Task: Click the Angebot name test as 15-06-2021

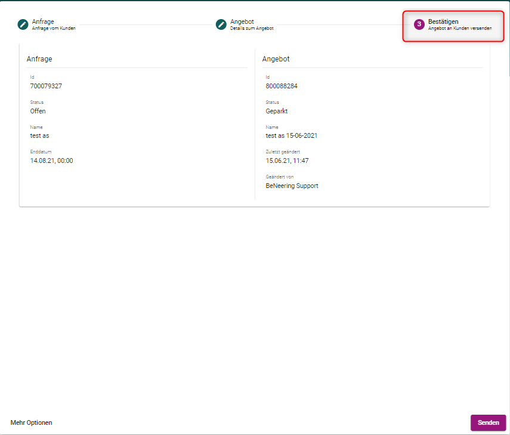Action: click(291, 135)
